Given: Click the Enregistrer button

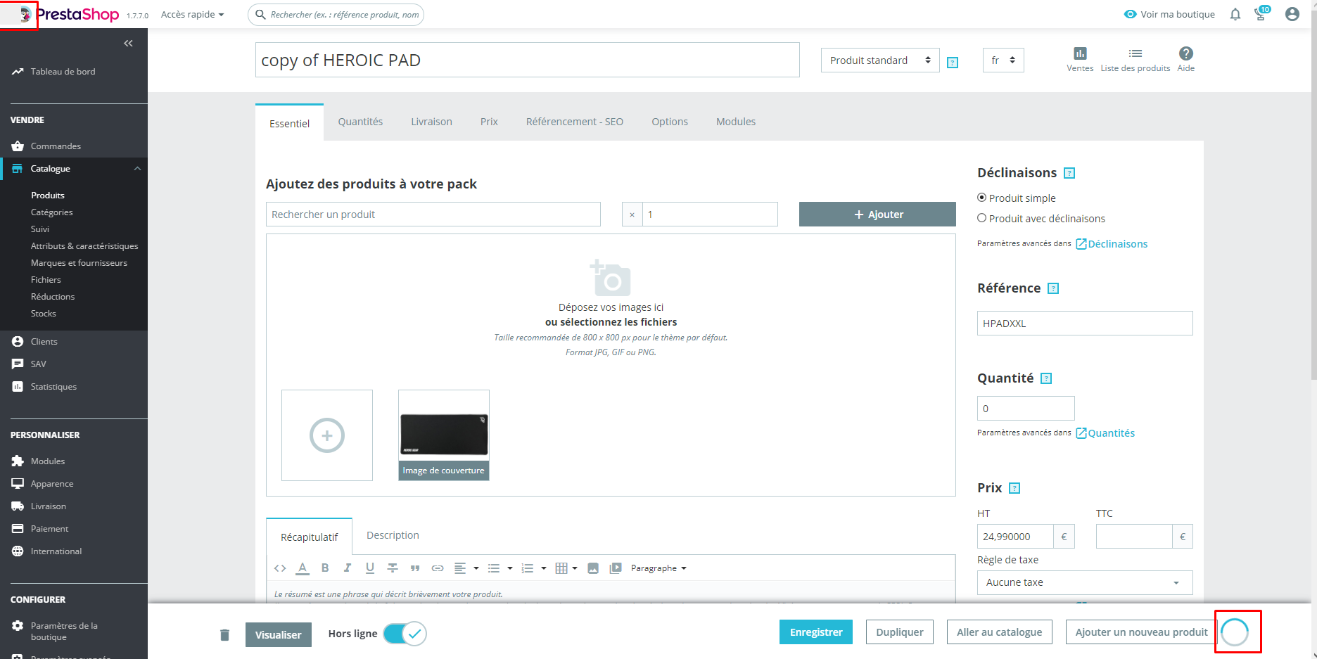Looking at the screenshot, I should [816, 632].
